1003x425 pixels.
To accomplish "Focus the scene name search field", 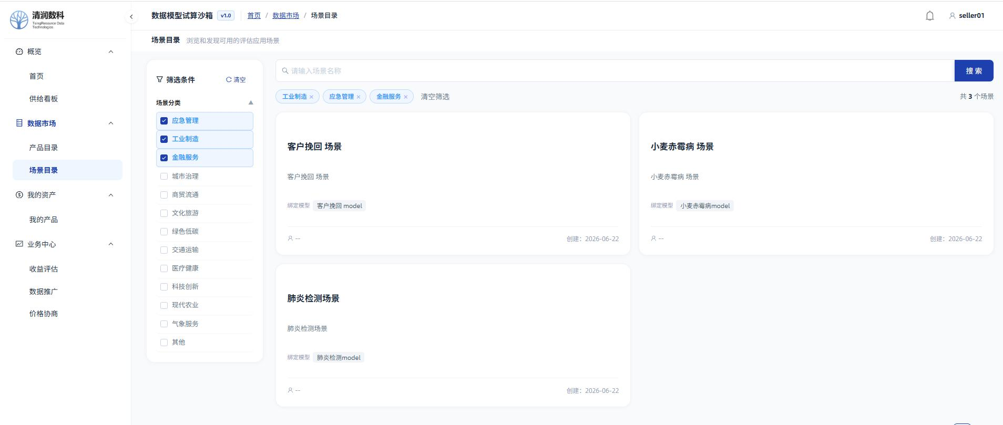I will (x=615, y=71).
